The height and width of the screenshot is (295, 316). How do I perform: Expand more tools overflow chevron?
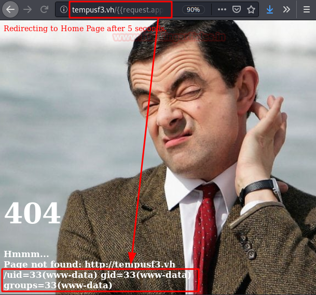tap(286, 9)
